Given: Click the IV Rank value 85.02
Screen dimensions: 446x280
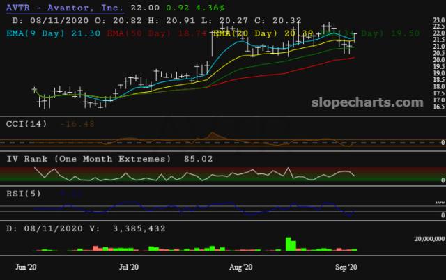Looking at the screenshot, I should click(x=198, y=159).
